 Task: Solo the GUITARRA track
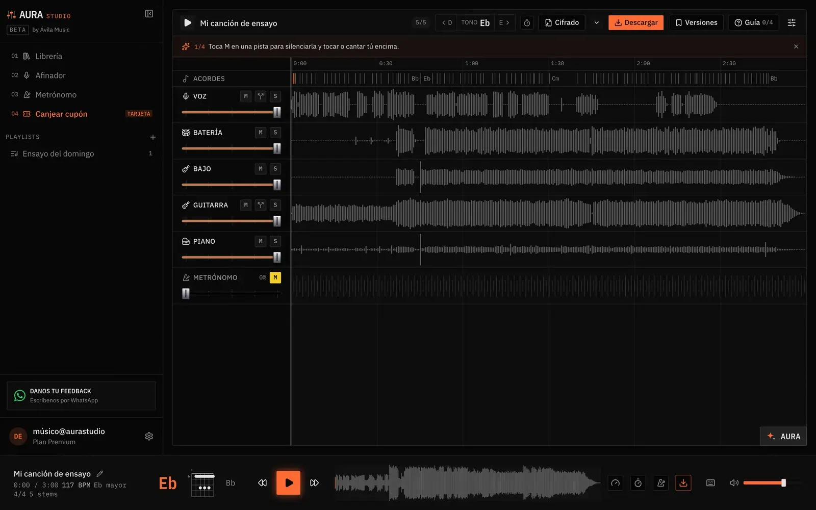pyautogui.click(x=275, y=205)
